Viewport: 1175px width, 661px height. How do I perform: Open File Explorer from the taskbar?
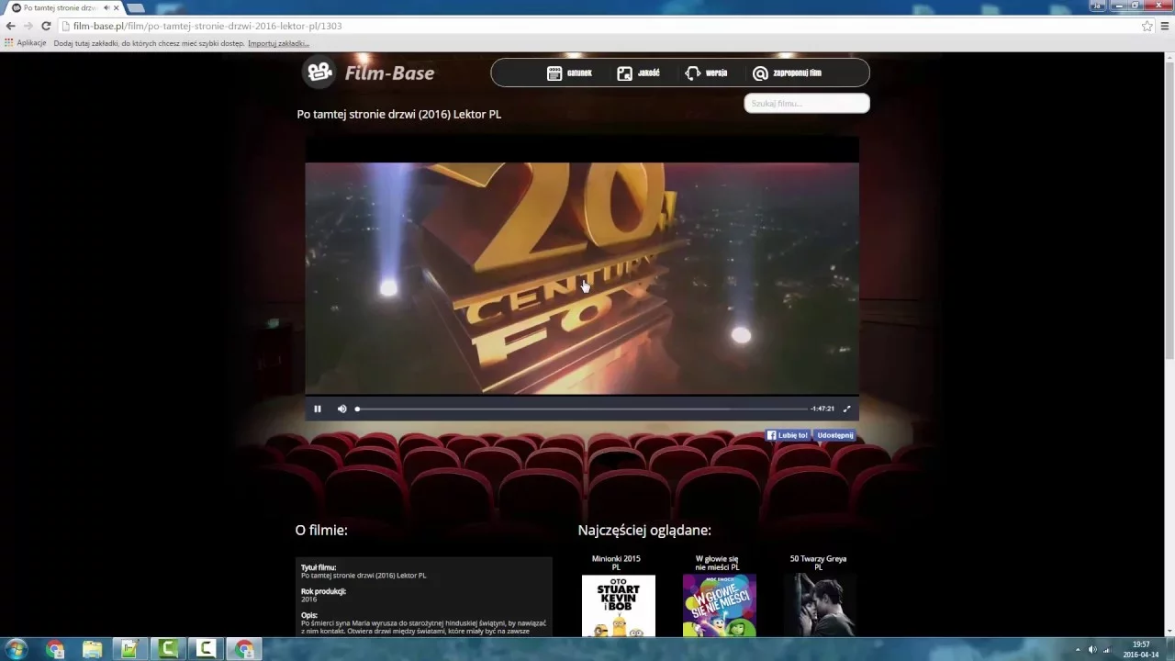(x=93, y=649)
